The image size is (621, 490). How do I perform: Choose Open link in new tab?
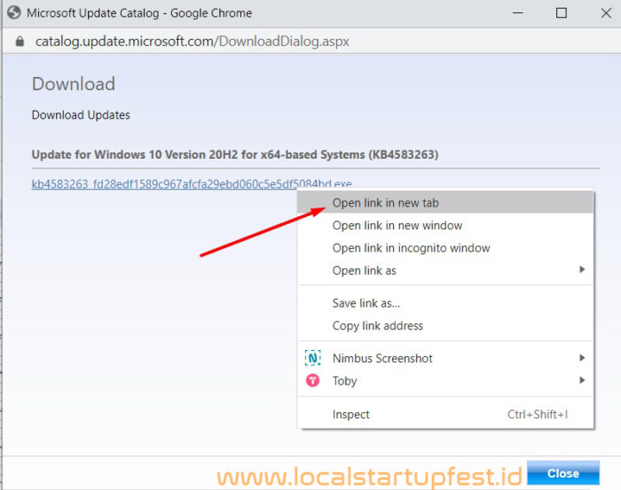445,203
